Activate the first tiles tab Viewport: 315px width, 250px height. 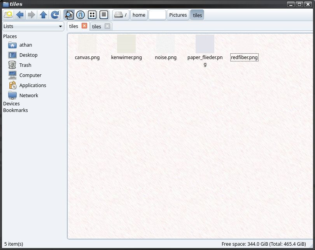(x=73, y=26)
